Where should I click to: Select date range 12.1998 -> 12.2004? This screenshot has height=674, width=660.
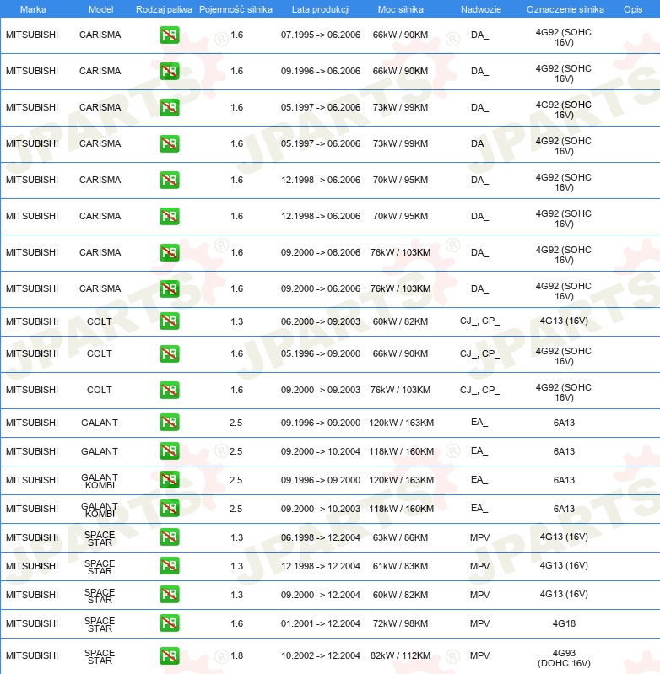[x=321, y=566]
